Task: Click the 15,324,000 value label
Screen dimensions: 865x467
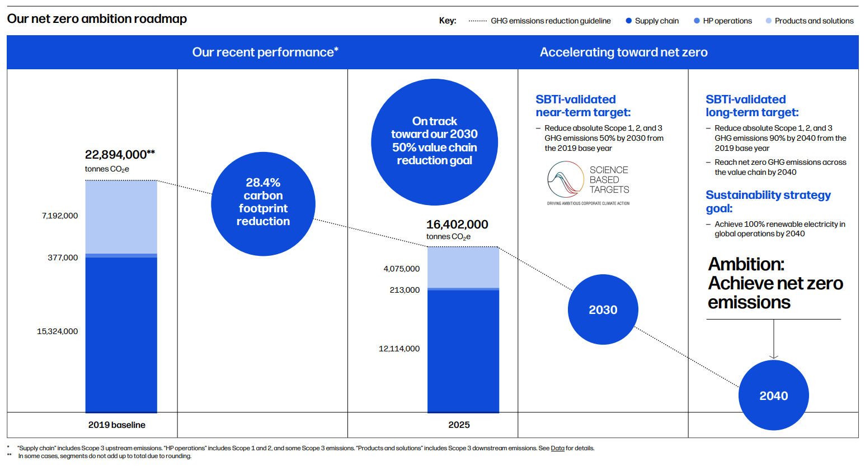Action: [x=58, y=331]
